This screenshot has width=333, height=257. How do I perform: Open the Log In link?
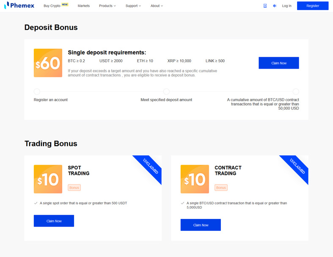pyautogui.click(x=287, y=6)
